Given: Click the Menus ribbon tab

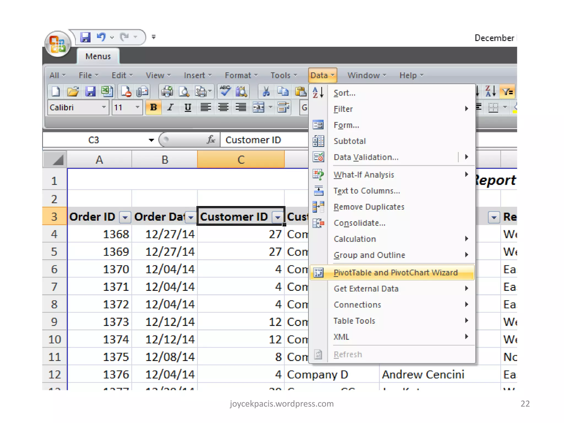Looking at the screenshot, I should (x=98, y=56).
